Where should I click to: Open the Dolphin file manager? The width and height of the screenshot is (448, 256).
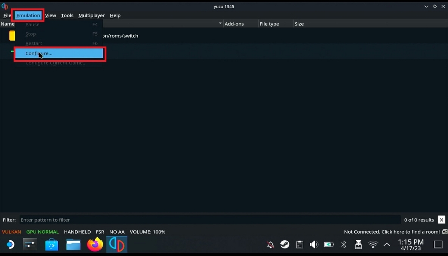(74, 244)
